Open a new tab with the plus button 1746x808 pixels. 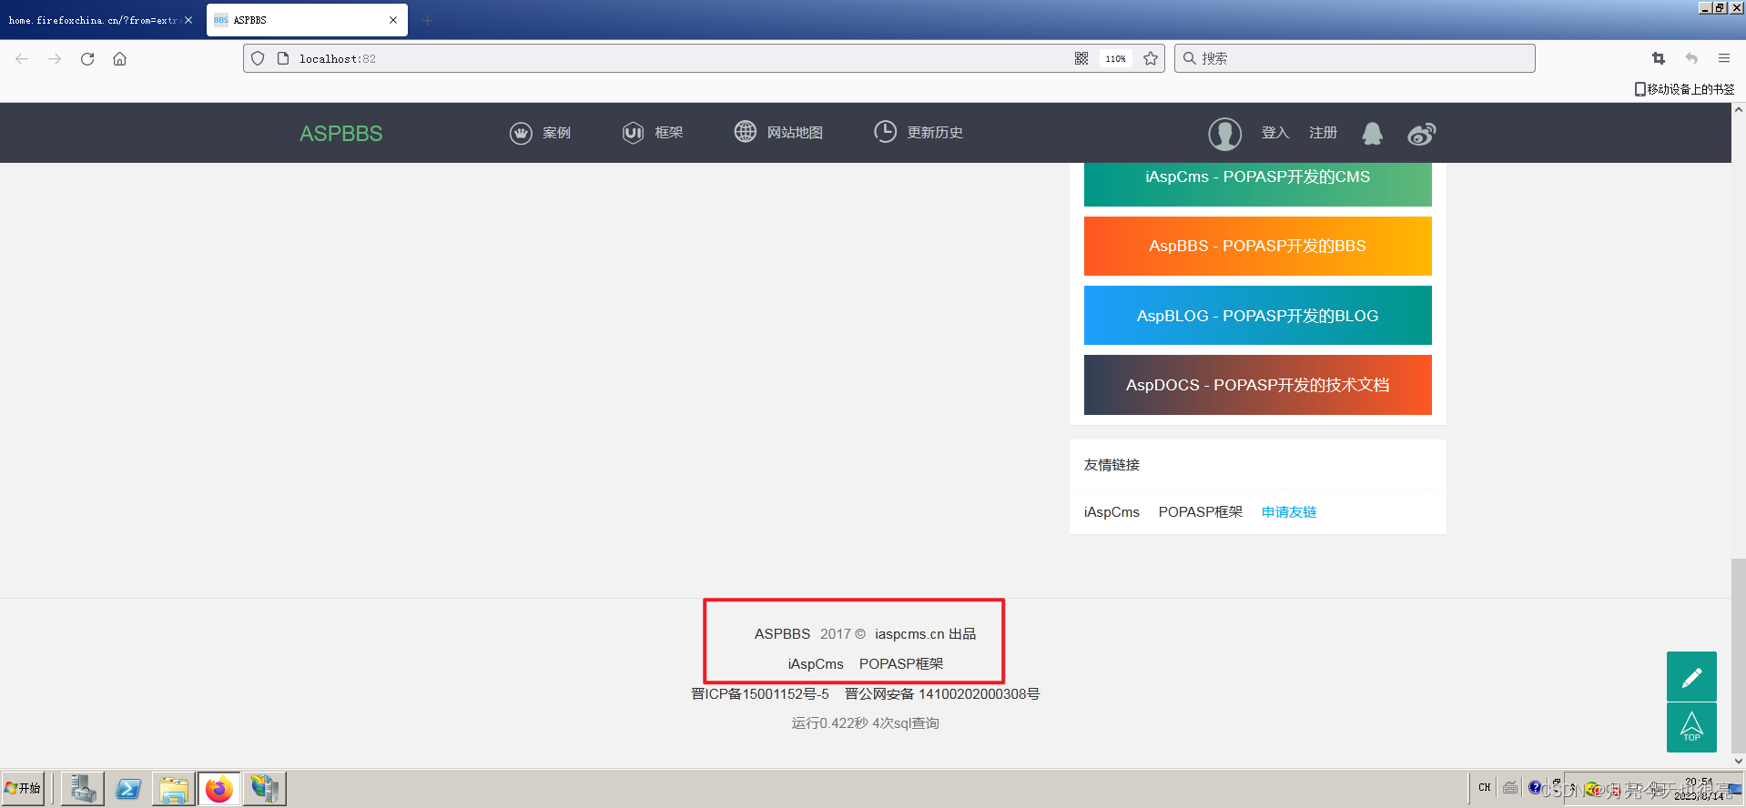[427, 20]
